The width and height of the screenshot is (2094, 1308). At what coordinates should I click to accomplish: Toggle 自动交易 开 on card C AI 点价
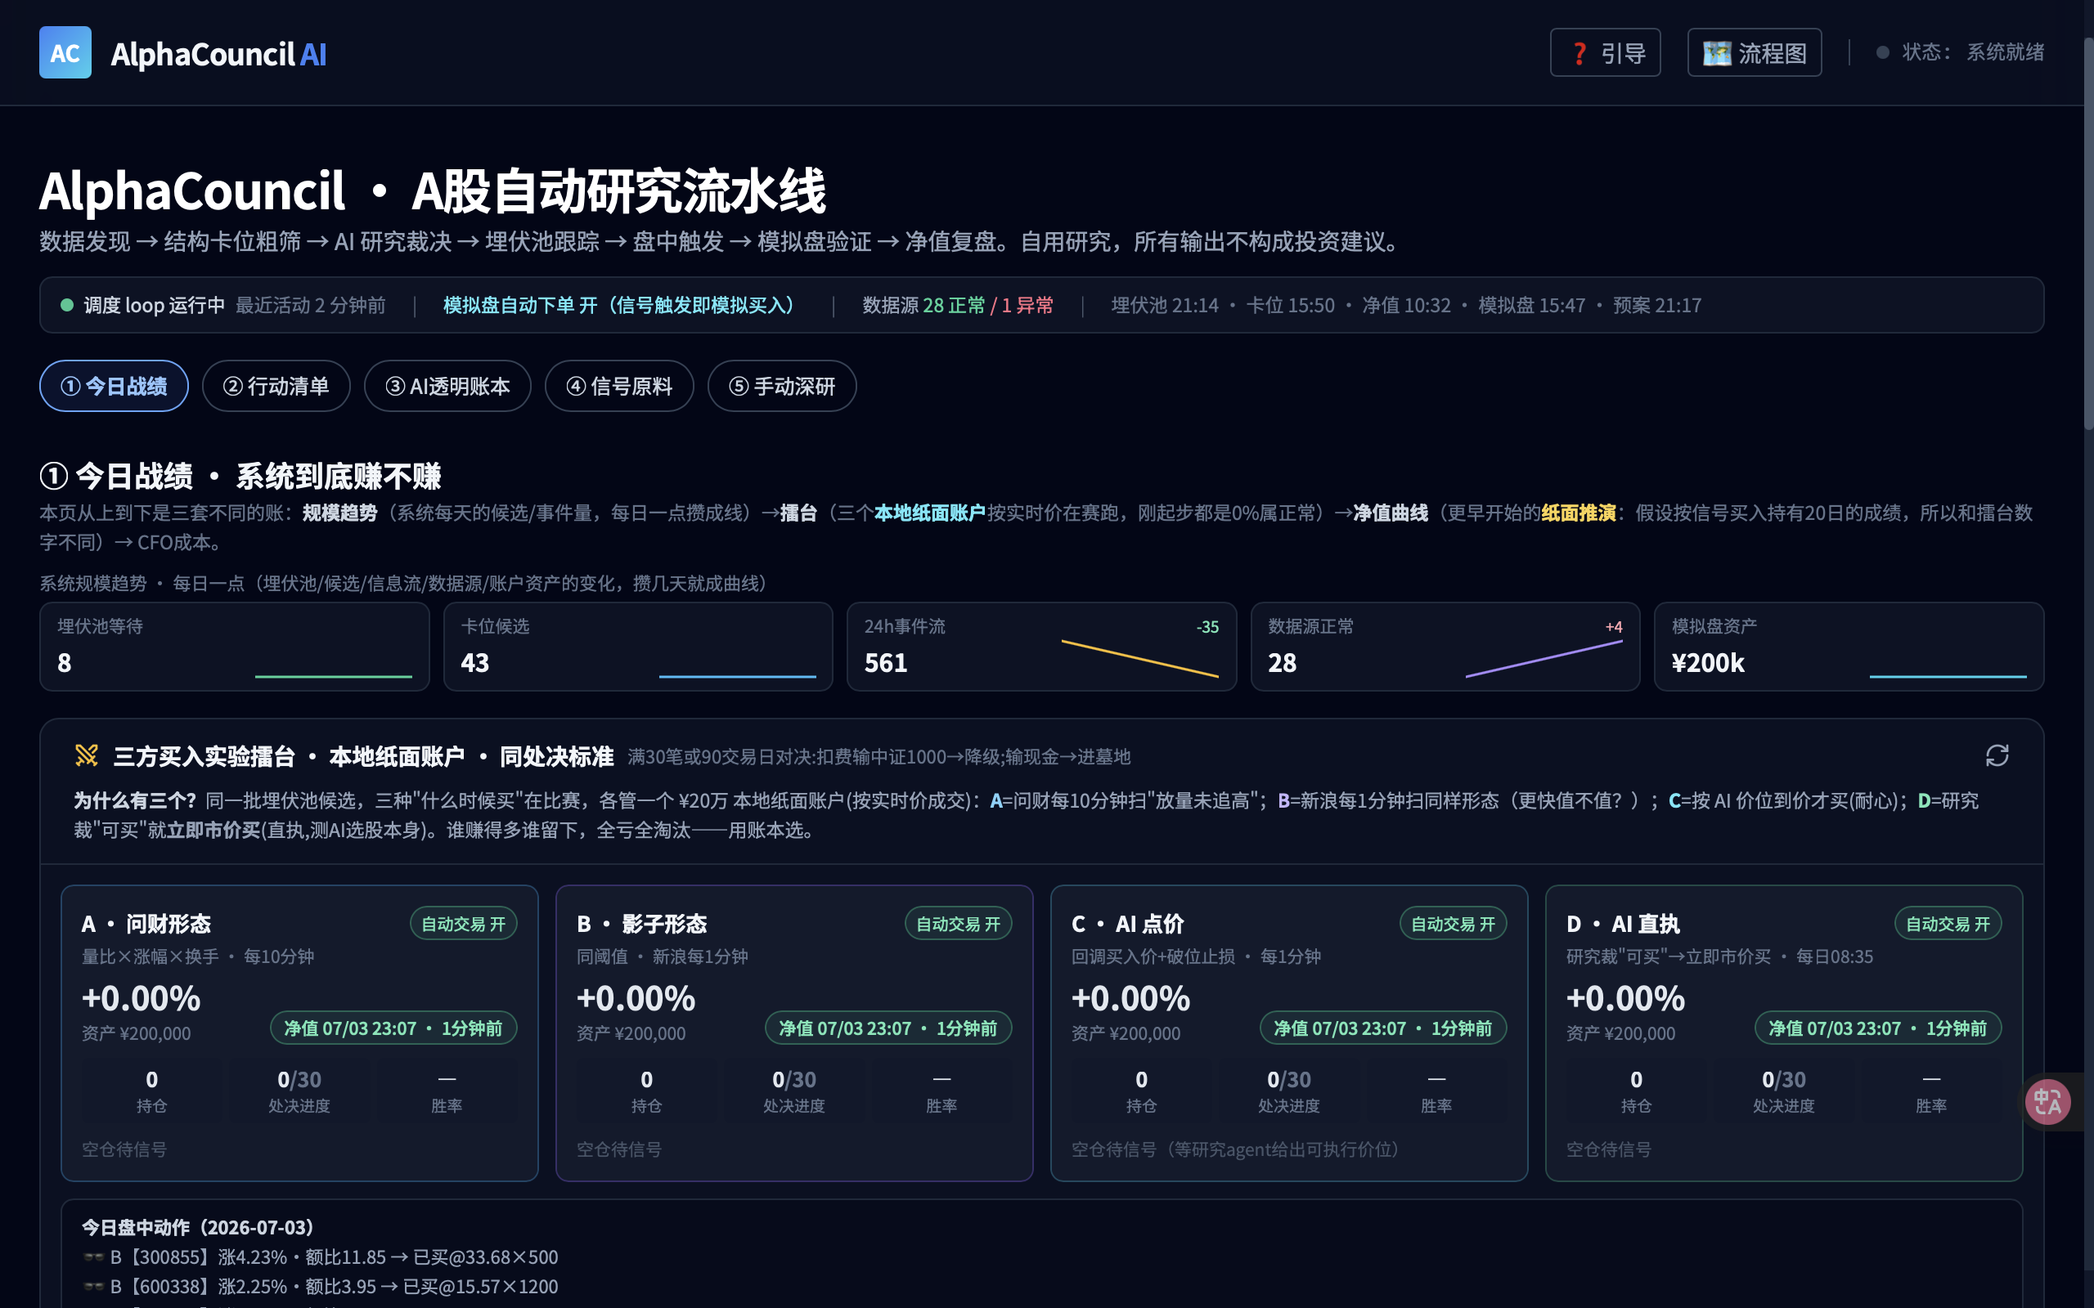pyautogui.click(x=1453, y=924)
